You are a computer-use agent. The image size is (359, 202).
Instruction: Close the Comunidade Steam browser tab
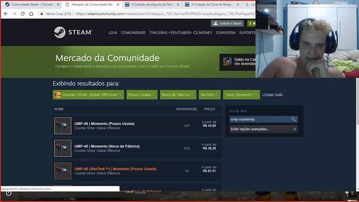(x=58, y=4)
